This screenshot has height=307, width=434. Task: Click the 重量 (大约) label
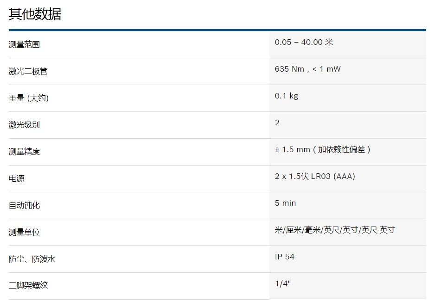28,98
